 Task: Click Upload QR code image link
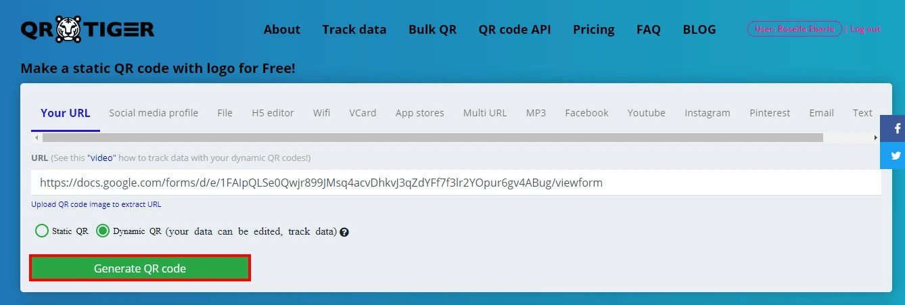coord(96,204)
